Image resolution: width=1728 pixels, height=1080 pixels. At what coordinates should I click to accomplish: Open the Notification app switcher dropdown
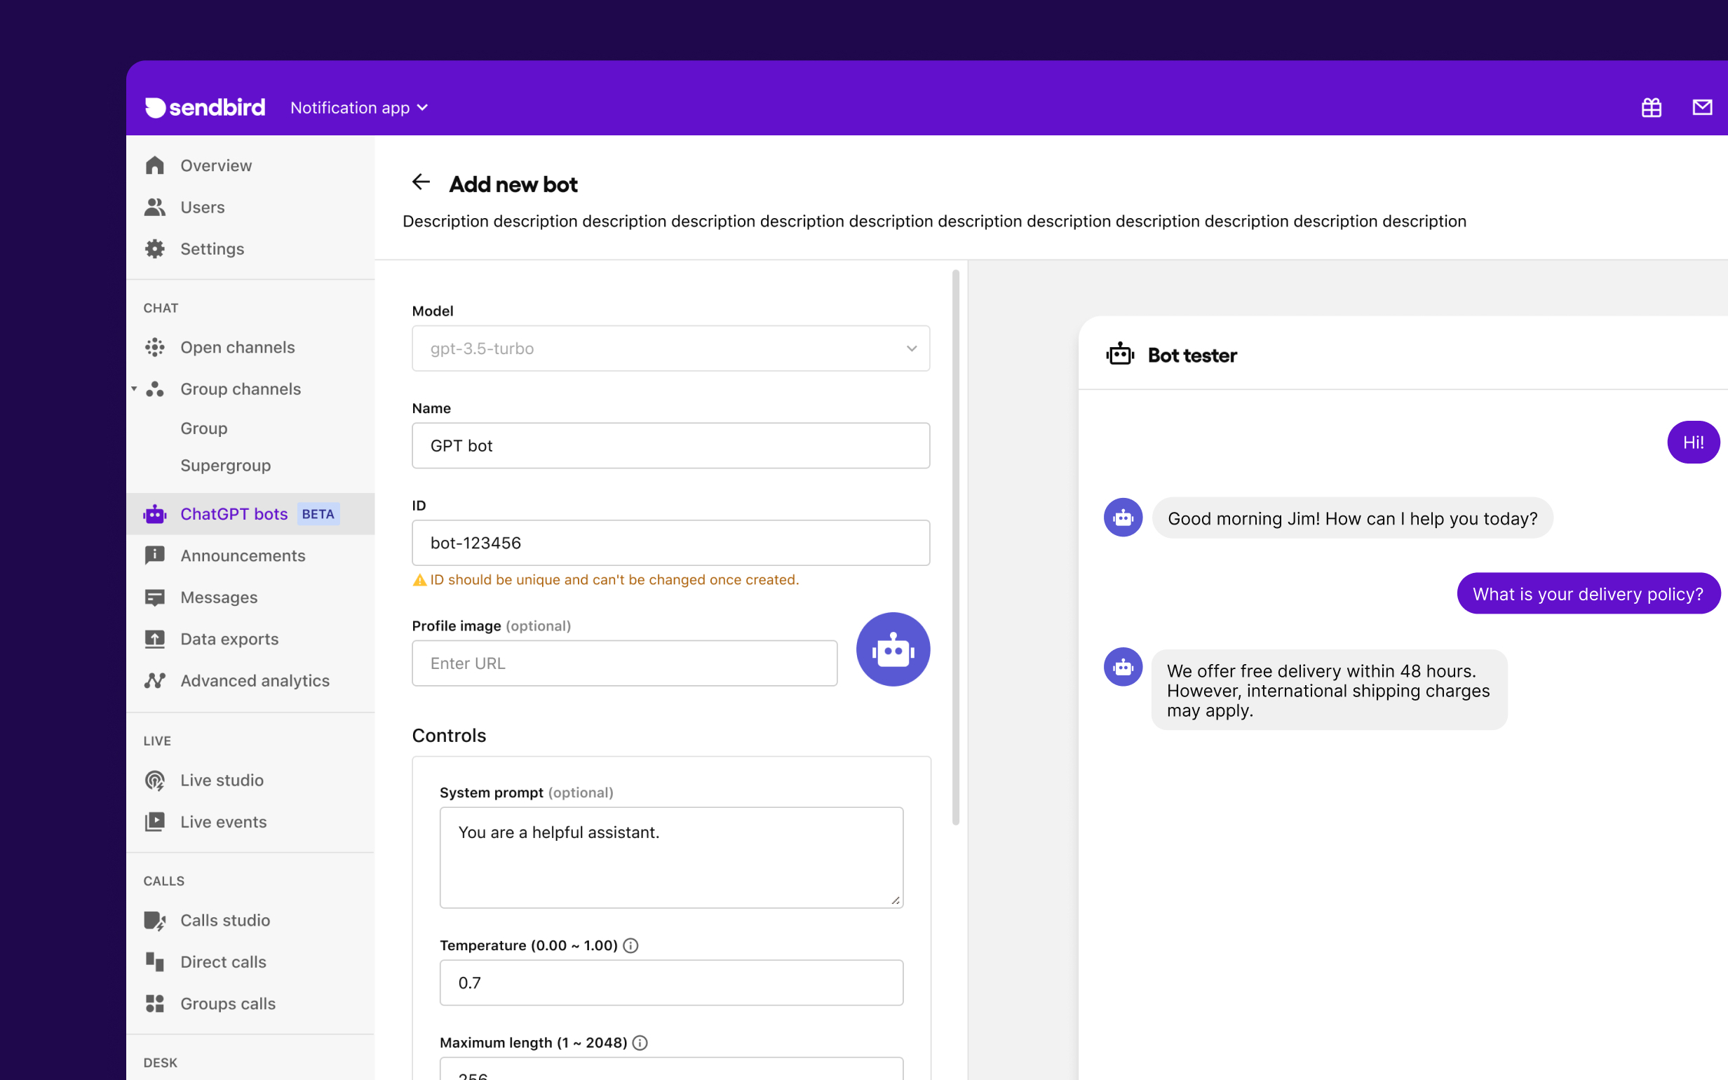click(x=359, y=107)
